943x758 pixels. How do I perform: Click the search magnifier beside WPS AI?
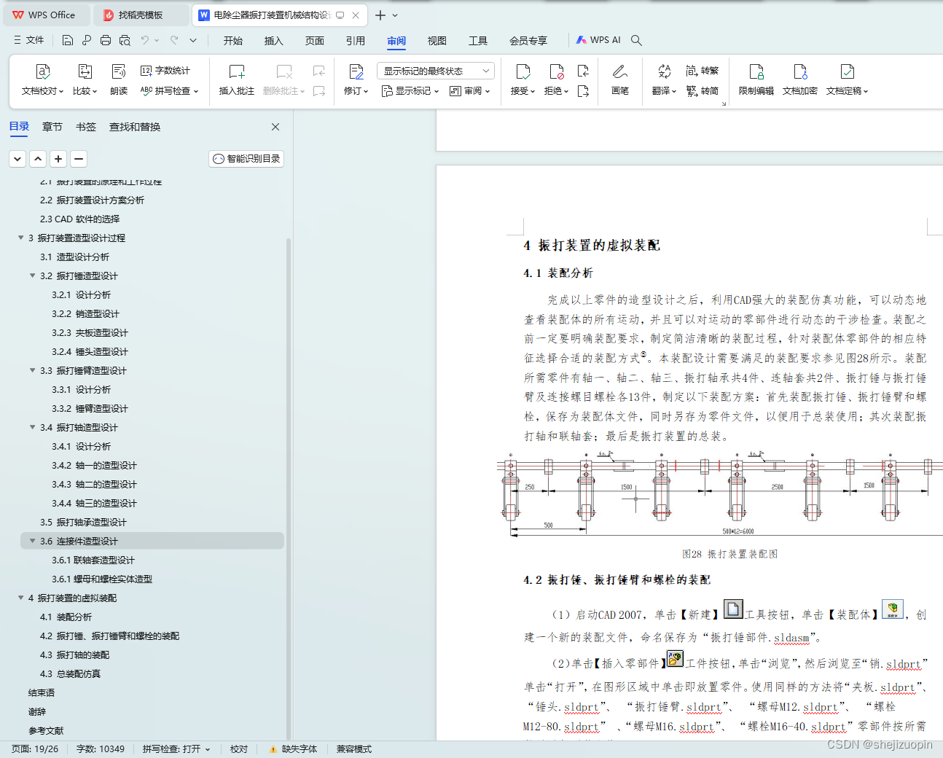click(x=636, y=40)
